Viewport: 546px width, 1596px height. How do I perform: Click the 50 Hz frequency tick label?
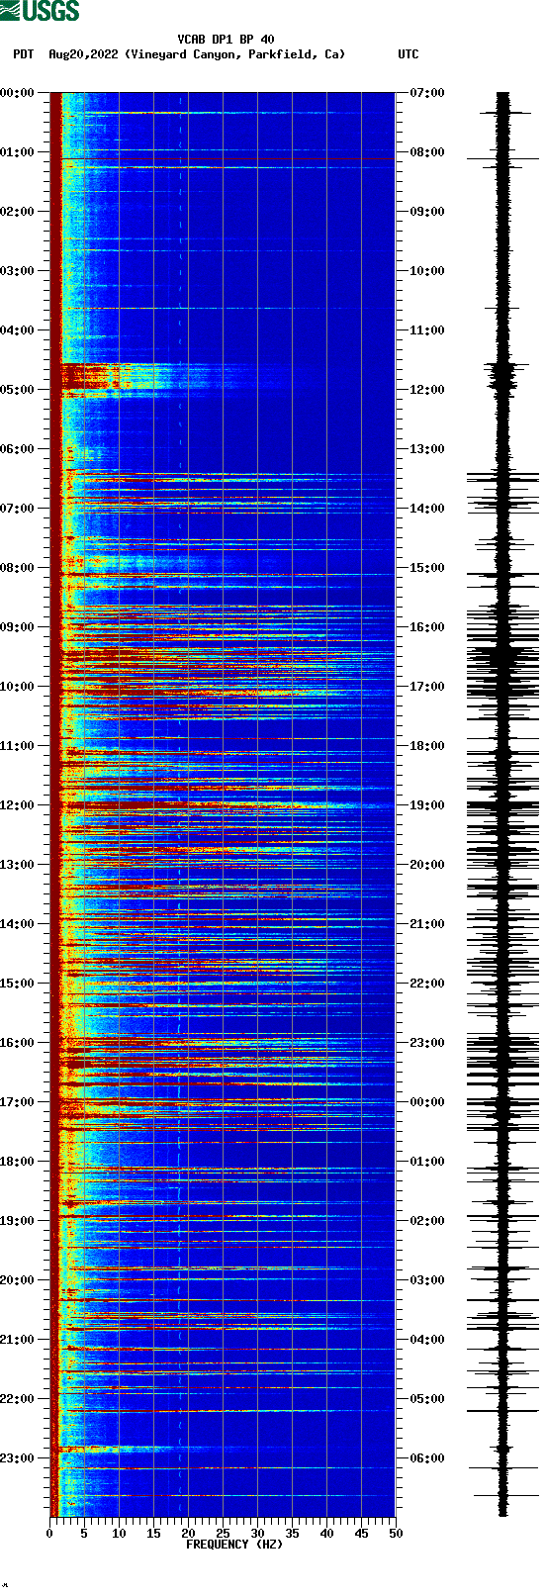396,1534
